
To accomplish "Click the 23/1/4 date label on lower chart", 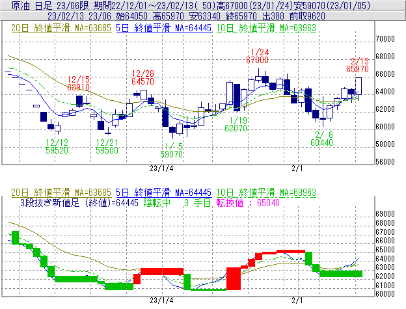I will (161, 301).
